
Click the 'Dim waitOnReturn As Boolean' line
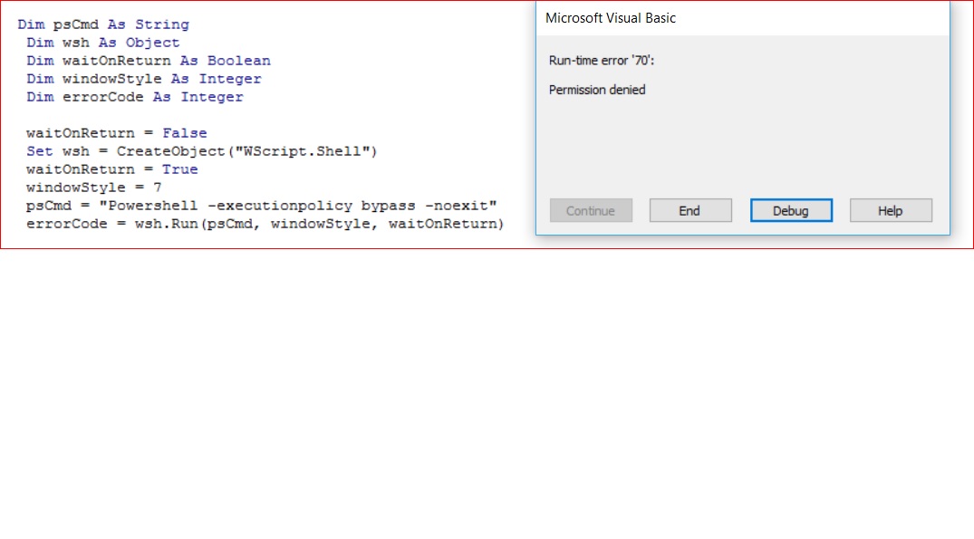click(149, 61)
